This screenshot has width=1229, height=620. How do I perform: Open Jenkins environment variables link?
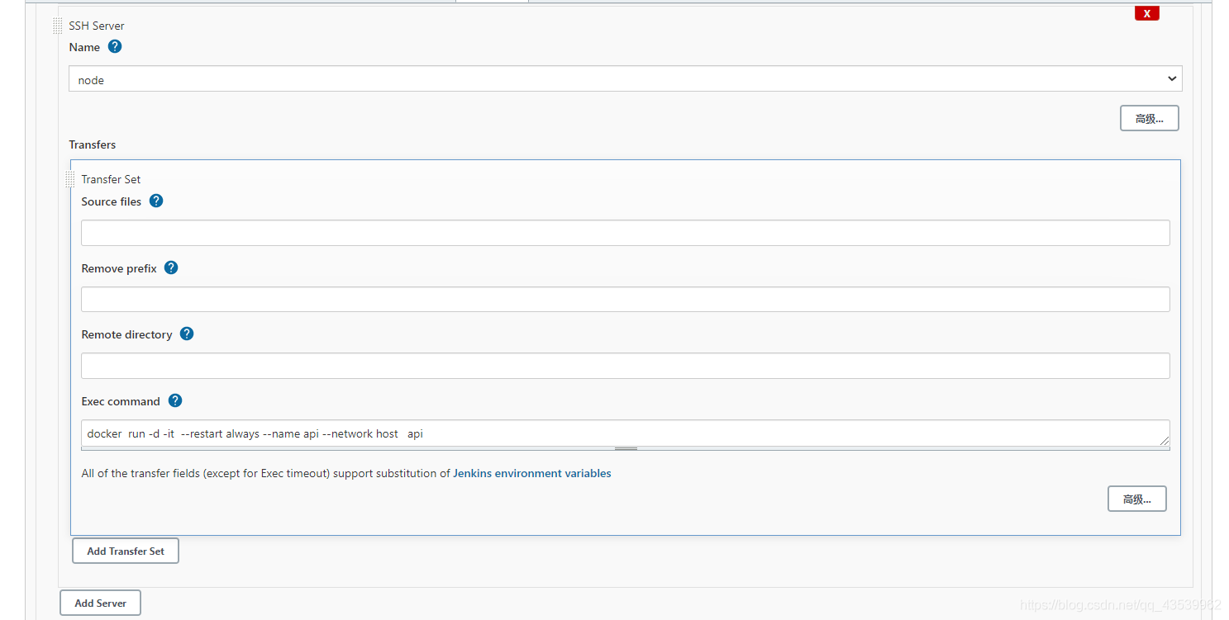532,473
